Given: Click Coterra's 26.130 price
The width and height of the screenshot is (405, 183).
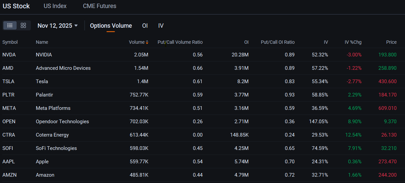Looking at the screenshot, I should [389, 135].
